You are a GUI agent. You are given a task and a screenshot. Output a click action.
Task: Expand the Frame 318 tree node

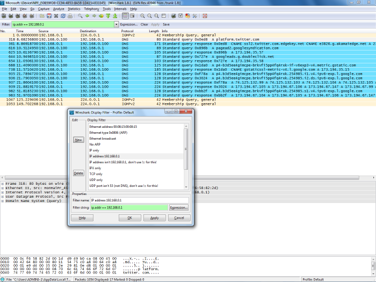(2, 184)
